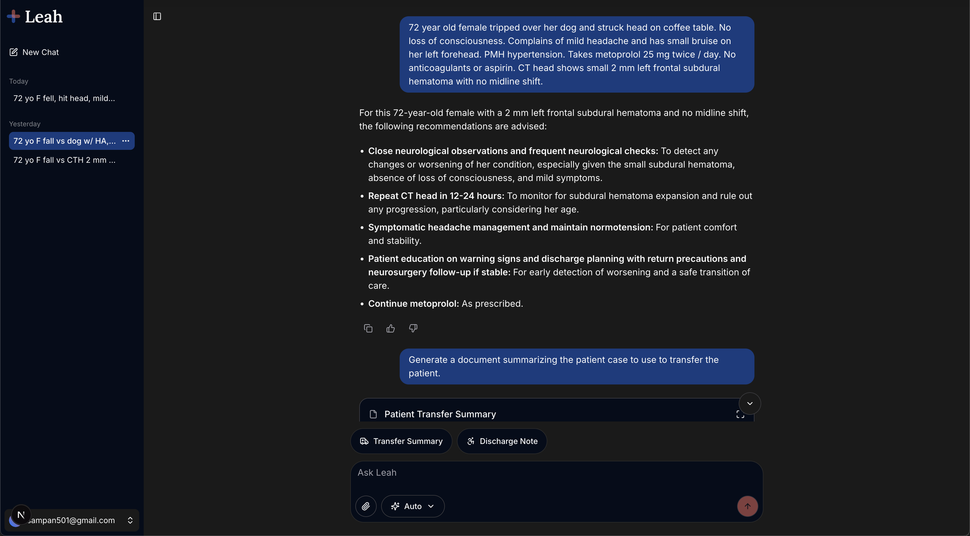Click the Leah logo icon
Screen dimensions: 970x536
[x=13, y=16]
